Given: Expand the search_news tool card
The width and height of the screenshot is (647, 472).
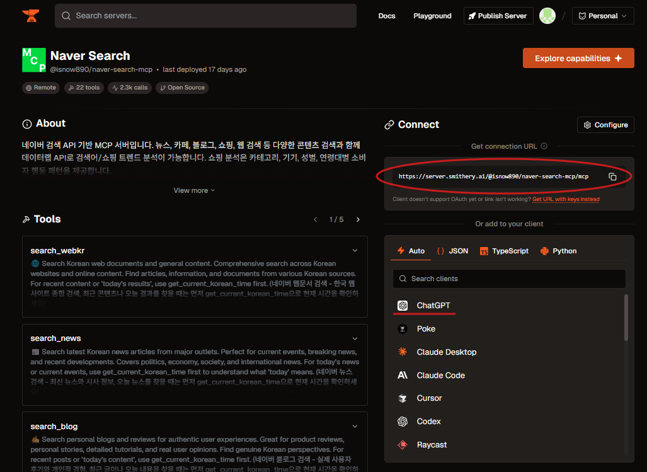Looking at the screenshot, I should [355, 338].
